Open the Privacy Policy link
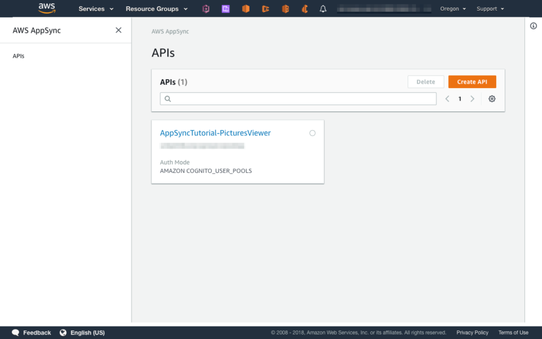 472,333
